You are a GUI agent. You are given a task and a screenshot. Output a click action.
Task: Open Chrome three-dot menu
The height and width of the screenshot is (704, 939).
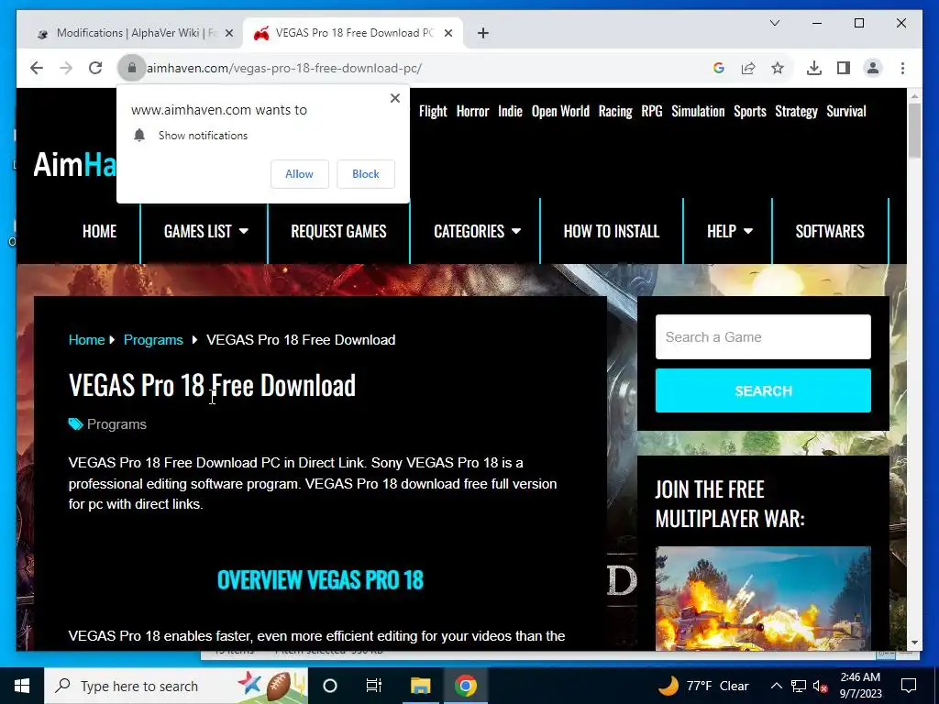[x=902, y=68]
